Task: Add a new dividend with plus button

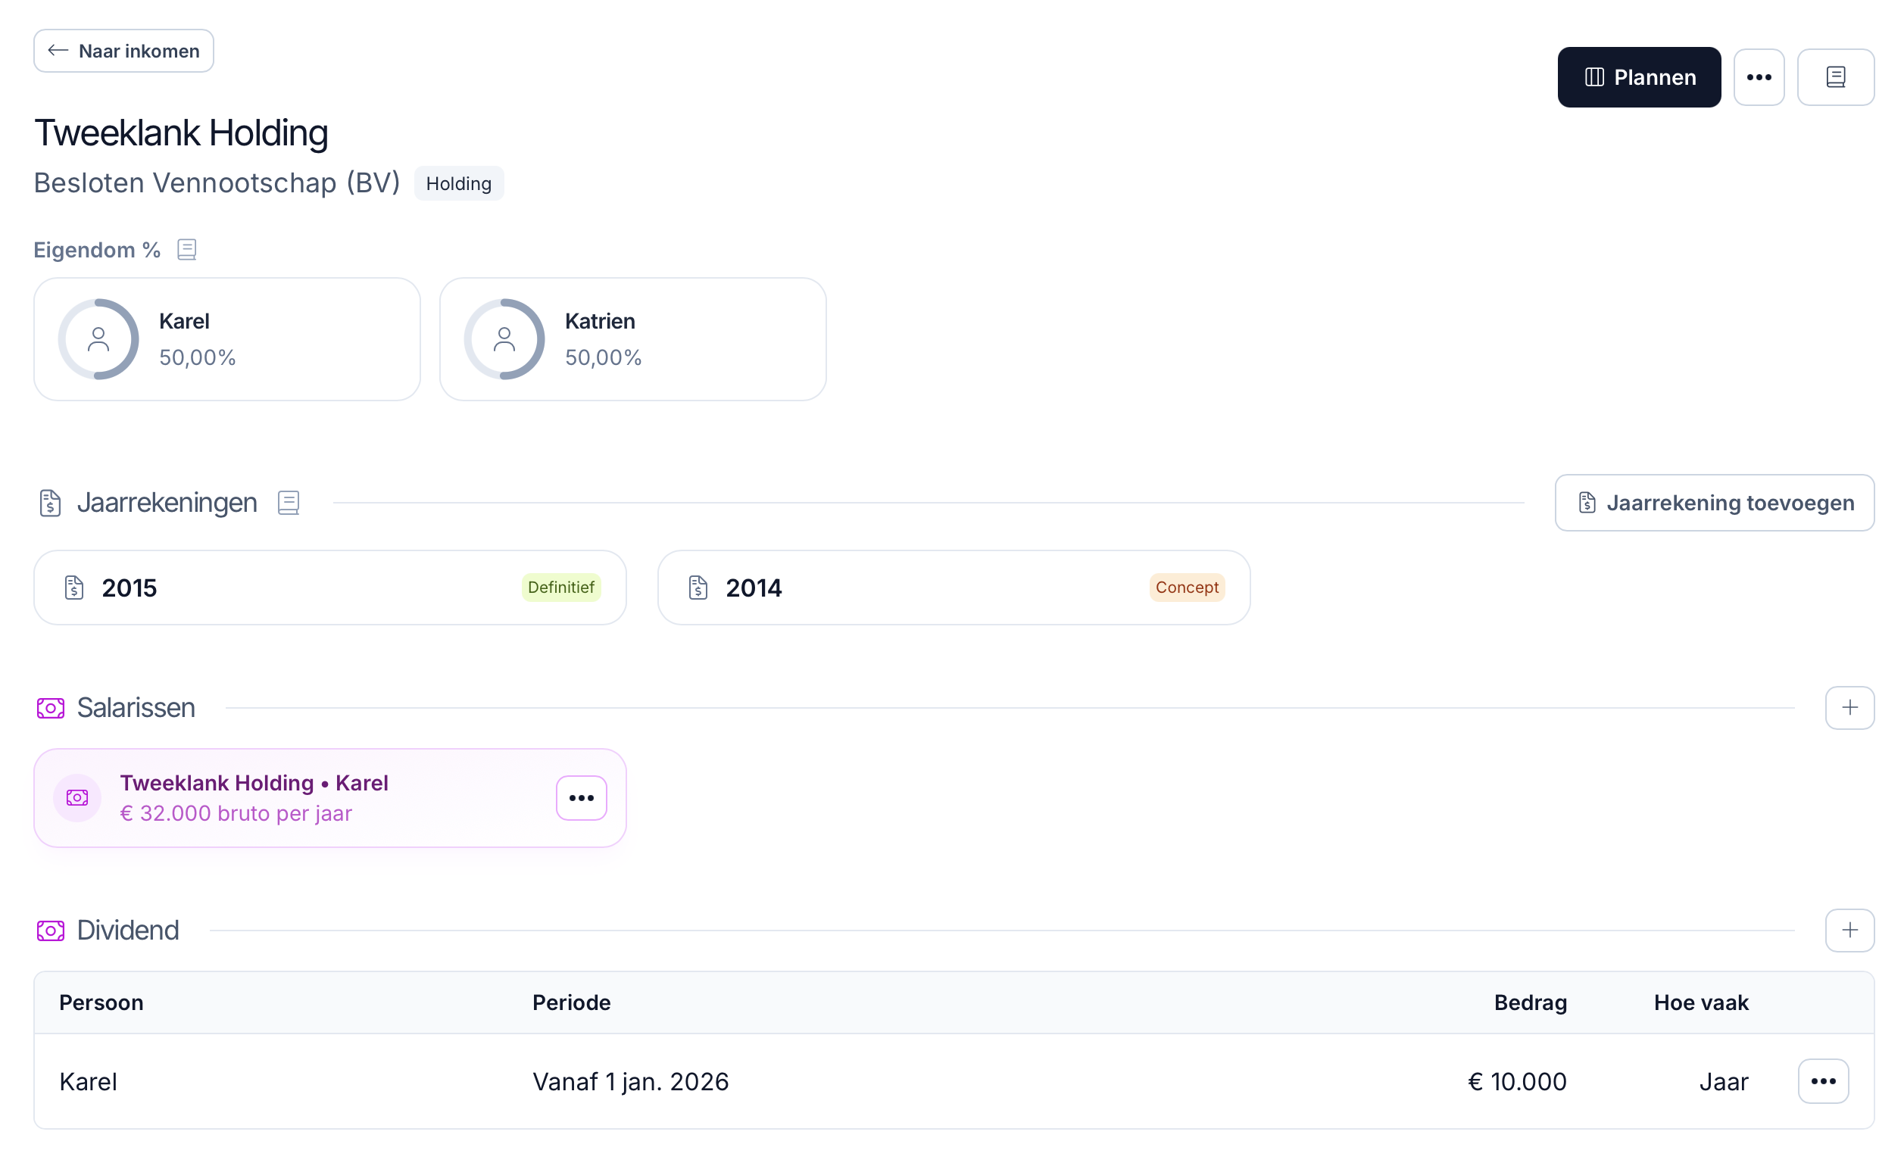Action: (1850, 931)
